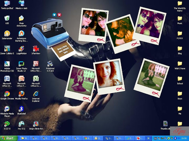Select the Hry ICQ gamepad icon
This screenshot has width=189, height=141.
[x=22, y=125]
